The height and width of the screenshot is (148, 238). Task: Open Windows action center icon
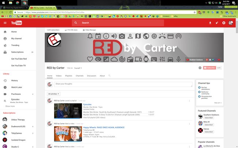[234, 3]
